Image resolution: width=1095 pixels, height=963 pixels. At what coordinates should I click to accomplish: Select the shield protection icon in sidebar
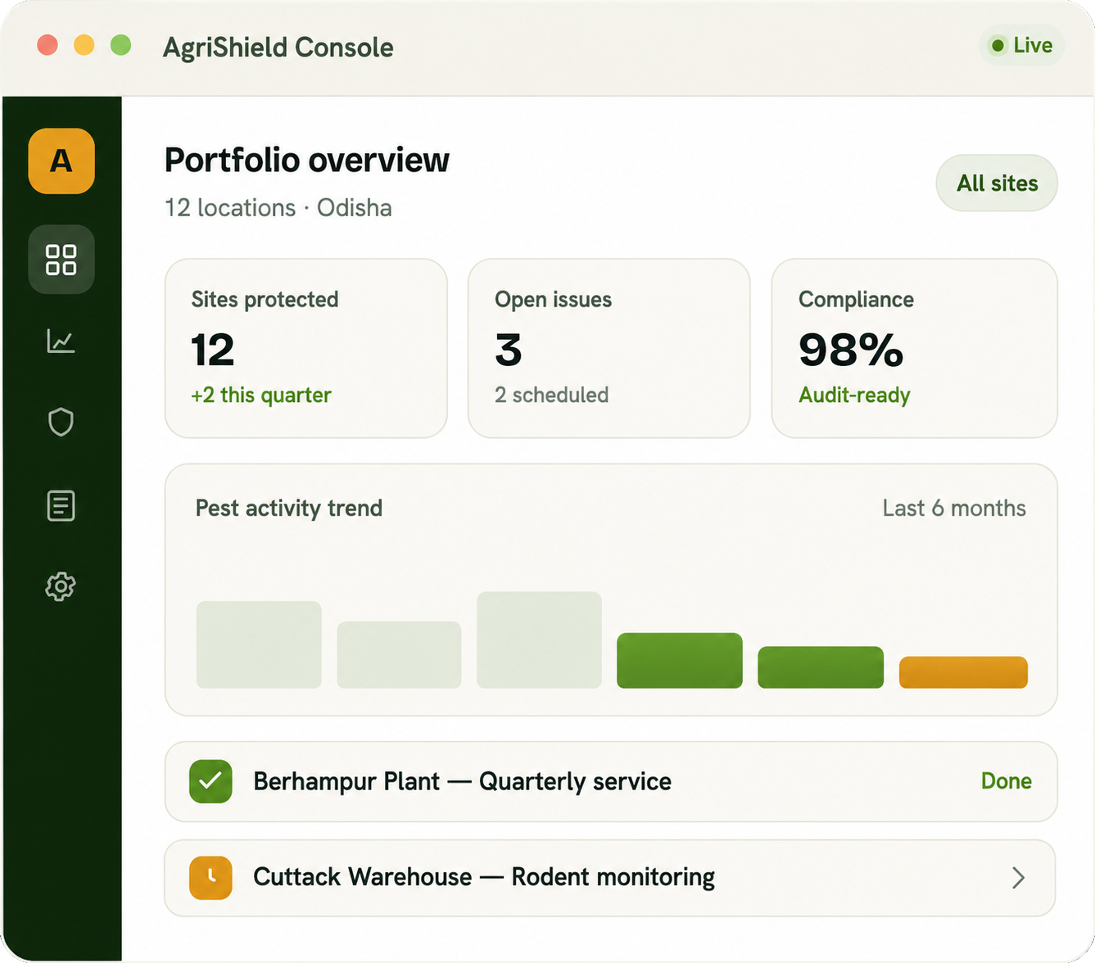click(x=61, y=423)
